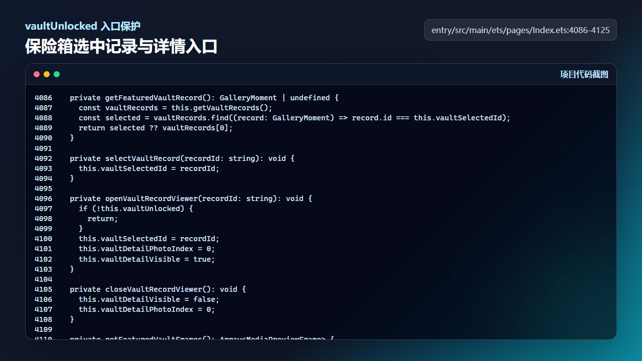Click this.vaultDetailVisible = false line
This screenshot has width=642, height=361.
coord(149,299)
